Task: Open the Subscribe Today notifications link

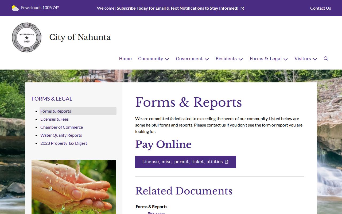Action: (177, 8)
